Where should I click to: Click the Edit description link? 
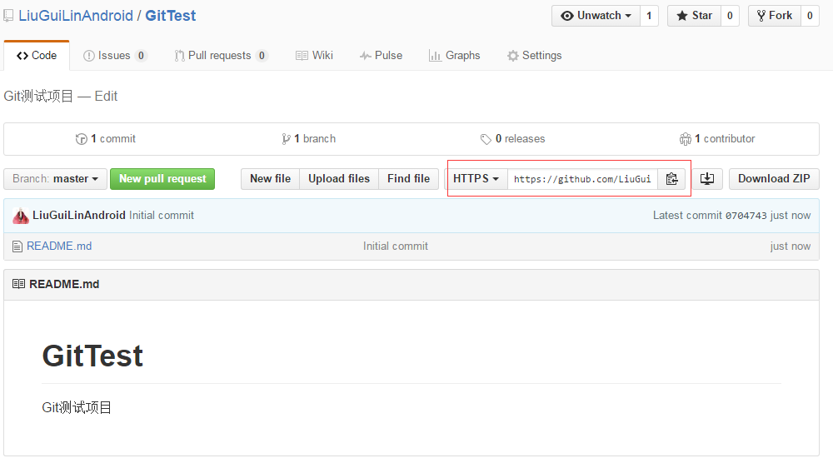point(107,96)
